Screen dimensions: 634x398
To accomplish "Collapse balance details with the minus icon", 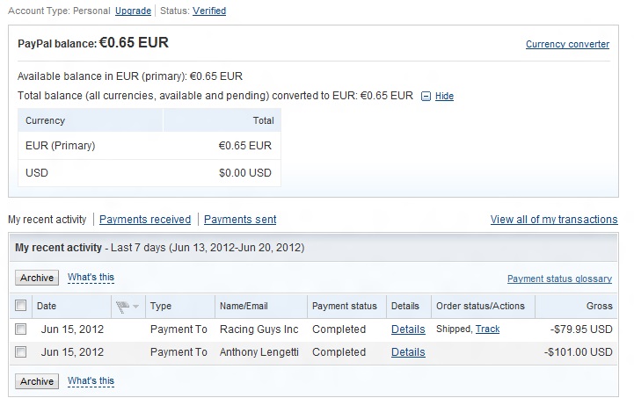I will point(426,96).
